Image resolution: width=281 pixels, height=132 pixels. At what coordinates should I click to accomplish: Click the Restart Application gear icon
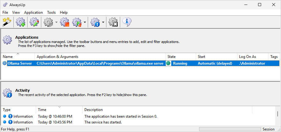(77, 22)
